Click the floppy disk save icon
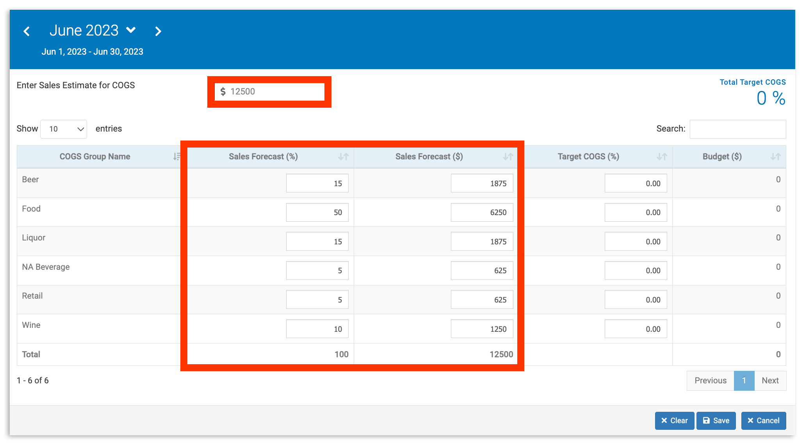Screen dimensions: 805x445 pos(706,420)
